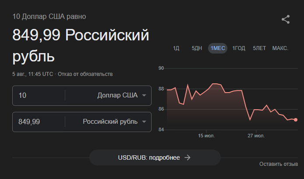This screenshot has height=179, width=304.
Task: Click the Оставить отзыв link
Action: pos(279,164)
